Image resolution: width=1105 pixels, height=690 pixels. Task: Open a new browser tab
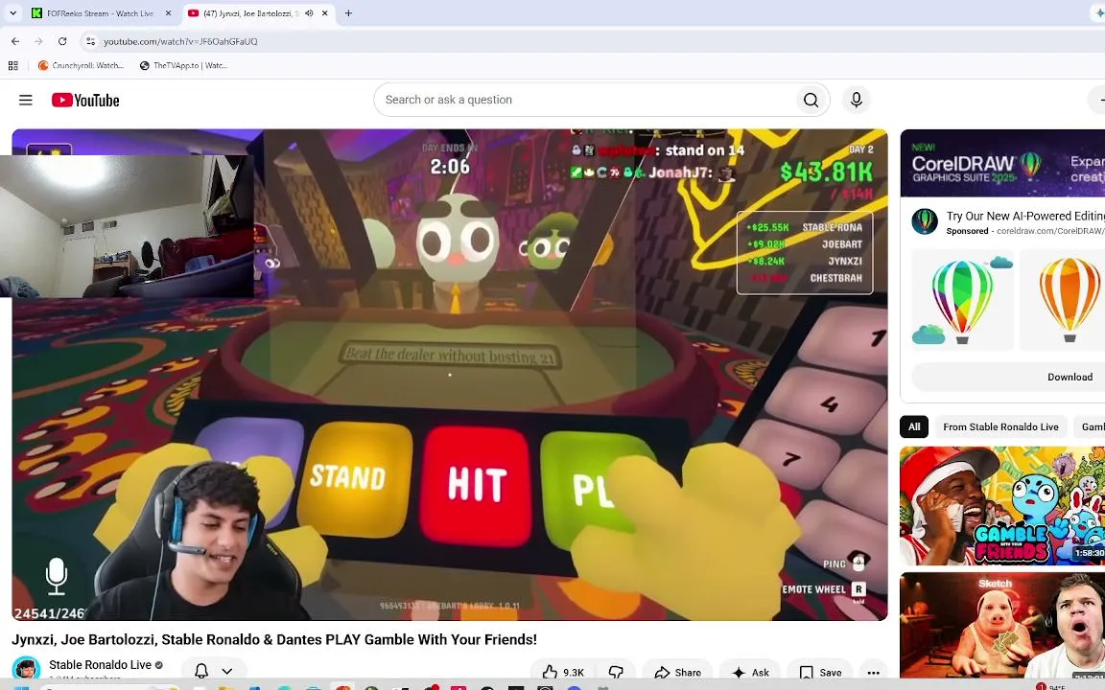tap(348, 13)
